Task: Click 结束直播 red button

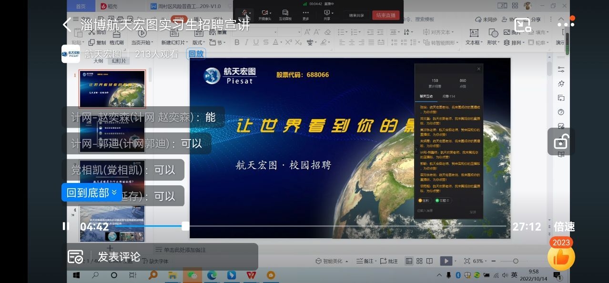Action: point(386,15)
